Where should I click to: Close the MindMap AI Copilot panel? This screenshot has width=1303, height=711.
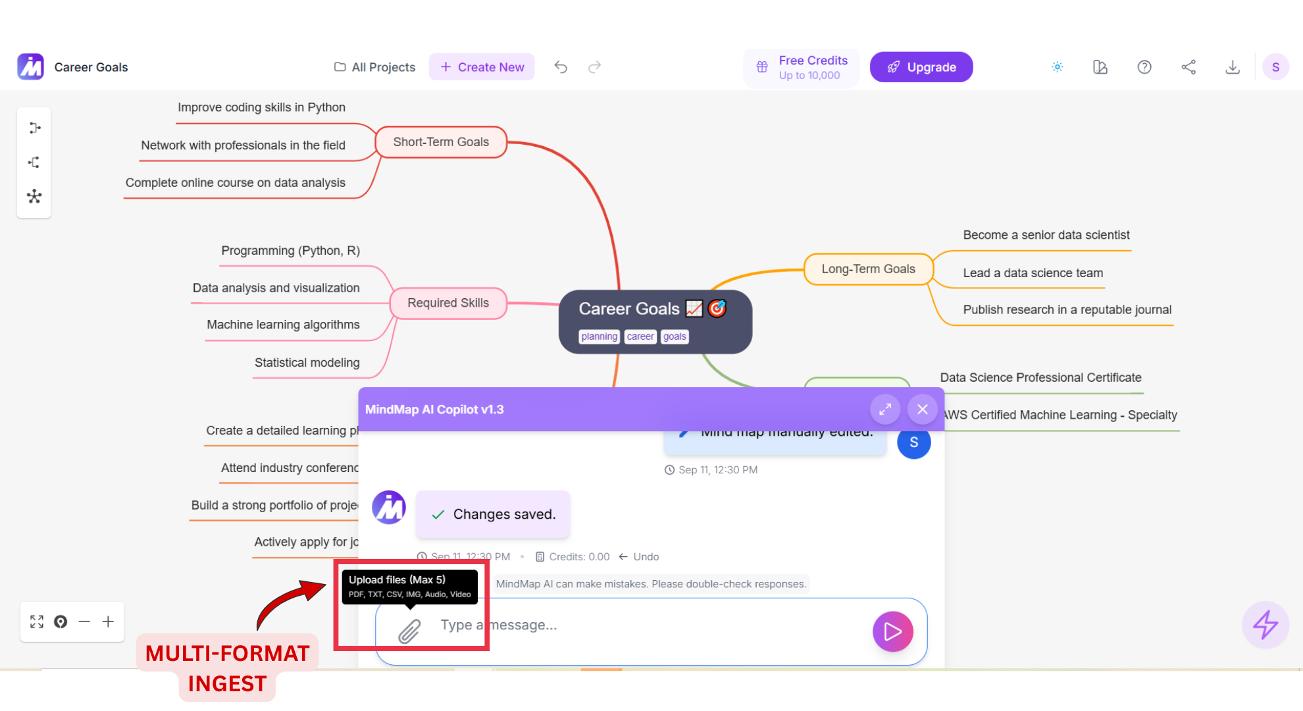pyautogui.click(x=922, y=409)
